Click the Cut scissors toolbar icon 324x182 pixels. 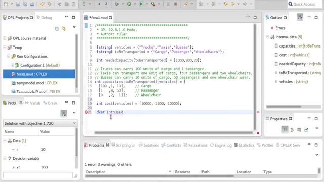coord(59,4)
